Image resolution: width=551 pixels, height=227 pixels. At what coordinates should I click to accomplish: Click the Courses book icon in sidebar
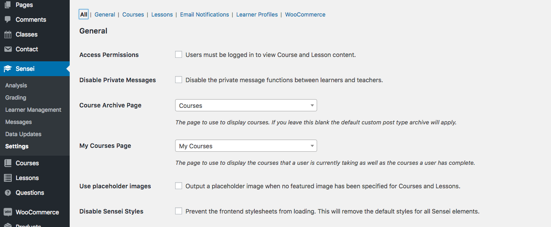8,163
